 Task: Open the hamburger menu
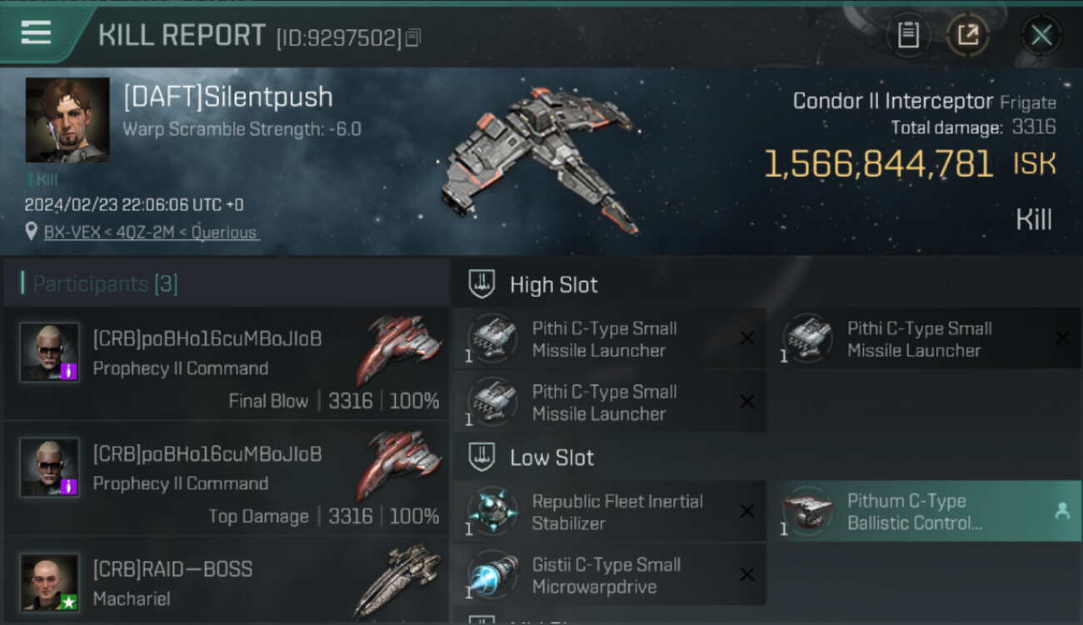(36, 33)
